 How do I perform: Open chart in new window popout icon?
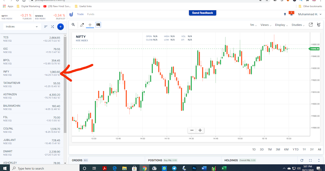coord(311,25)
